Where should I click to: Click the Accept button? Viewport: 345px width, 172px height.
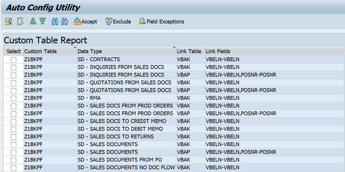[x=85, y=22]
